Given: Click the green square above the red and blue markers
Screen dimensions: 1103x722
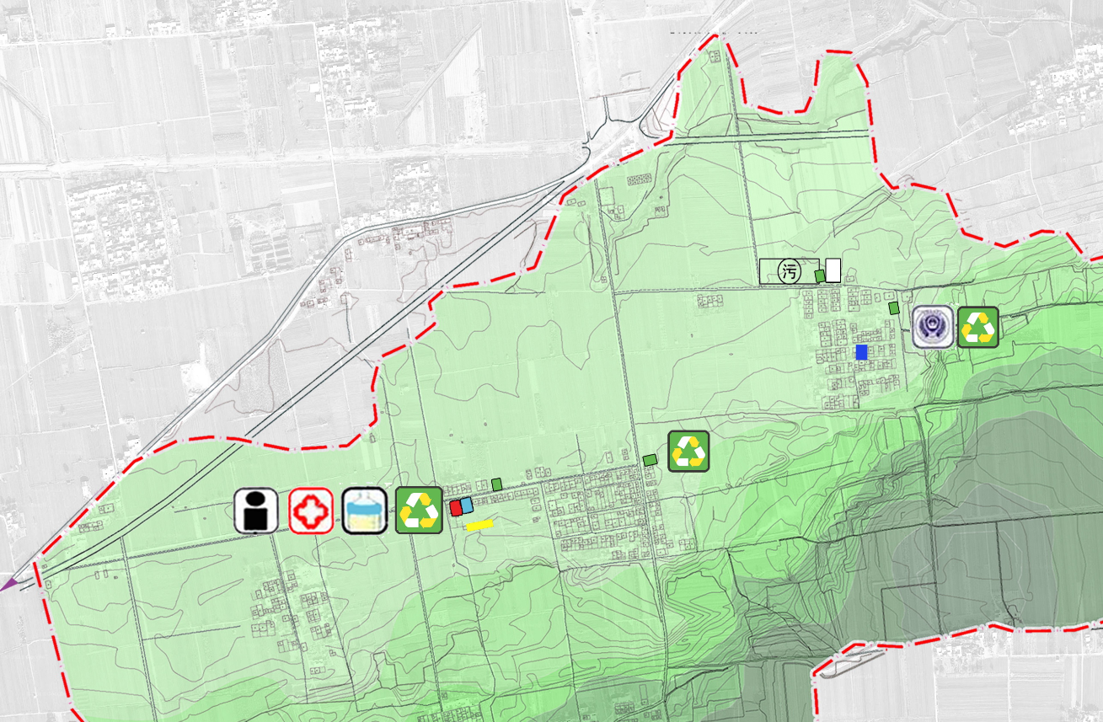Looking at the screenshot, I should [x=497, y=484].
